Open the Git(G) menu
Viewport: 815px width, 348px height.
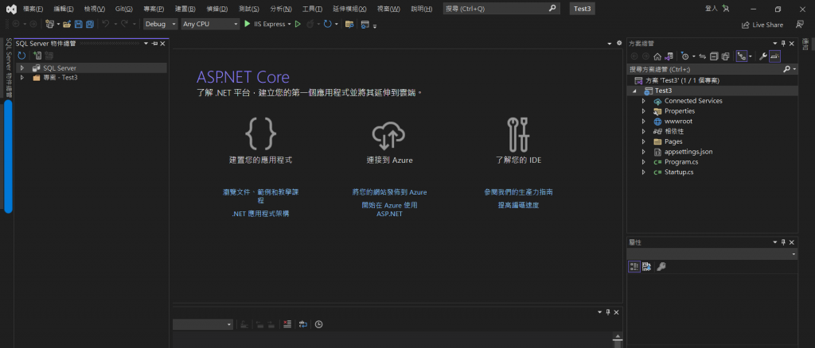tap(123, 9)
